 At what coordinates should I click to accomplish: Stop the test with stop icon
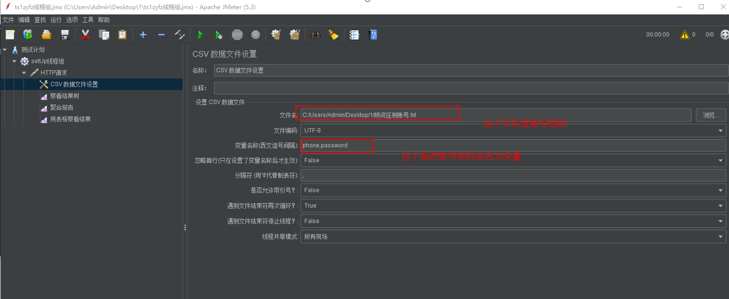237,34
